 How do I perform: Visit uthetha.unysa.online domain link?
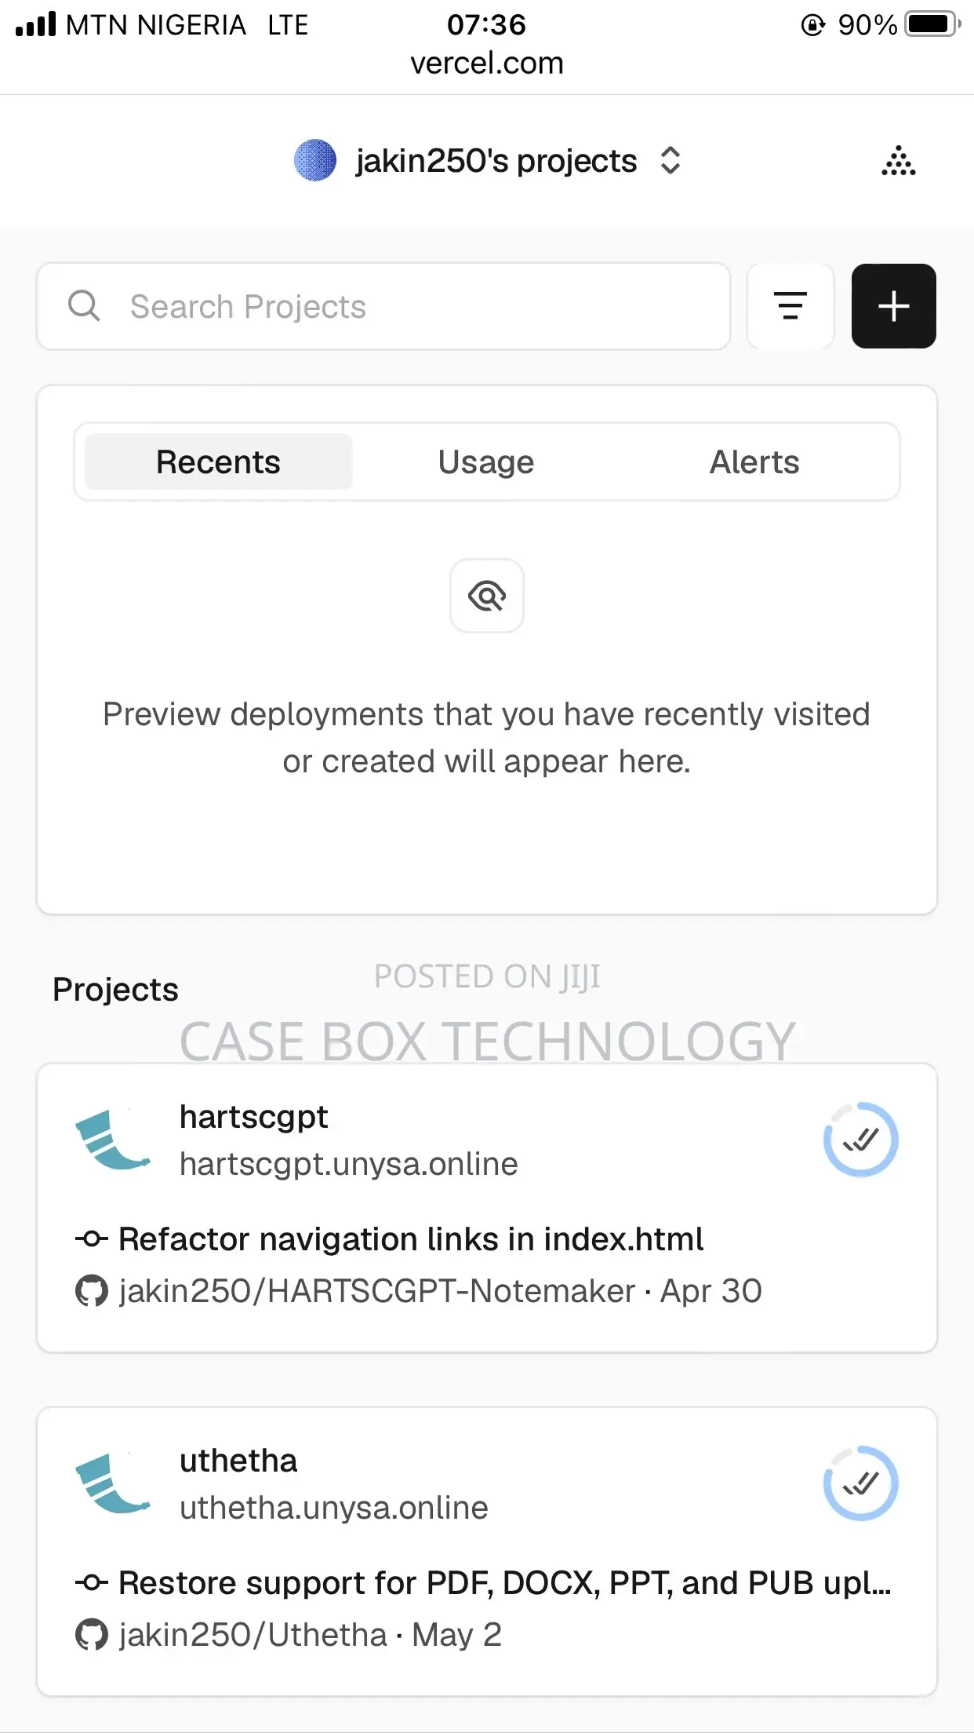pyautogui.click(x=334, y=1508)
